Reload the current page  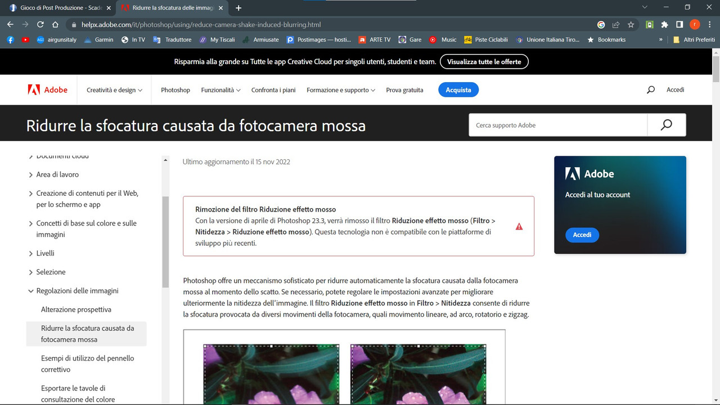(x=40, y=25)
